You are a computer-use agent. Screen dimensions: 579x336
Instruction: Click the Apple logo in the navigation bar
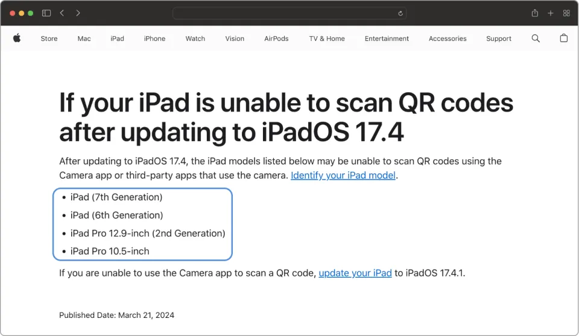coord(17,39)
